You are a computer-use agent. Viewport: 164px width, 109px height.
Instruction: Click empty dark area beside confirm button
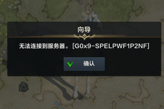coord(131,64)
